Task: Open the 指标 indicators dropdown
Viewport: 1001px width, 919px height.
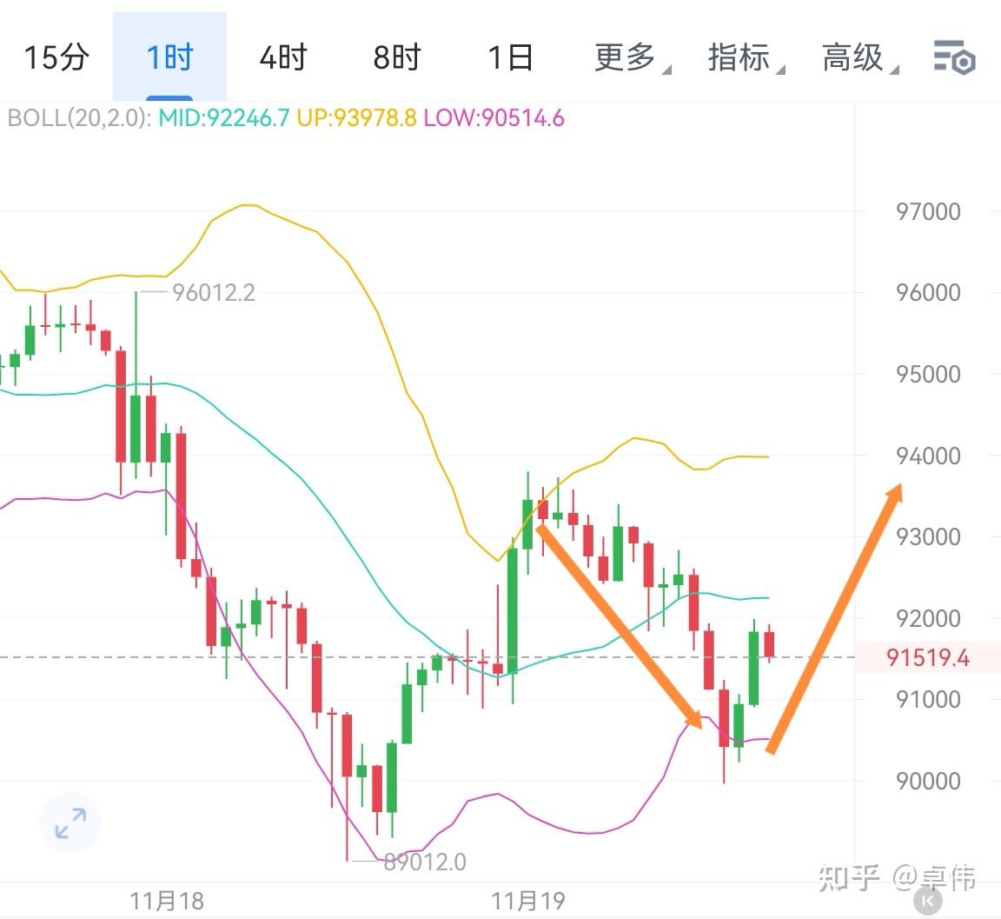Action: pyautogui.click(x=739, y=58)
